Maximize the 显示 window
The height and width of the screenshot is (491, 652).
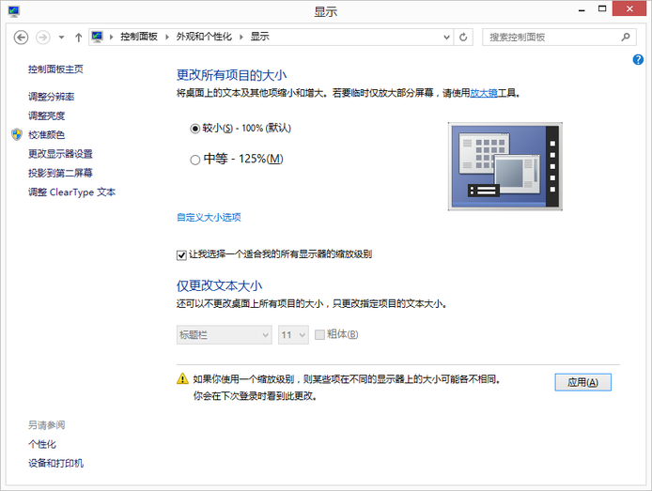602,8
